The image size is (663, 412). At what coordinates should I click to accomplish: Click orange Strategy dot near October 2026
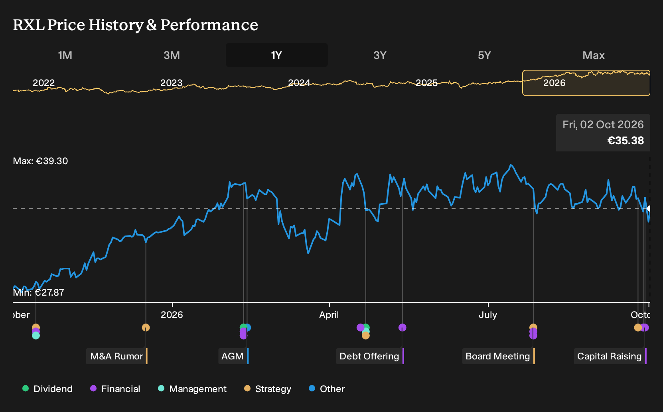(638, 328)
